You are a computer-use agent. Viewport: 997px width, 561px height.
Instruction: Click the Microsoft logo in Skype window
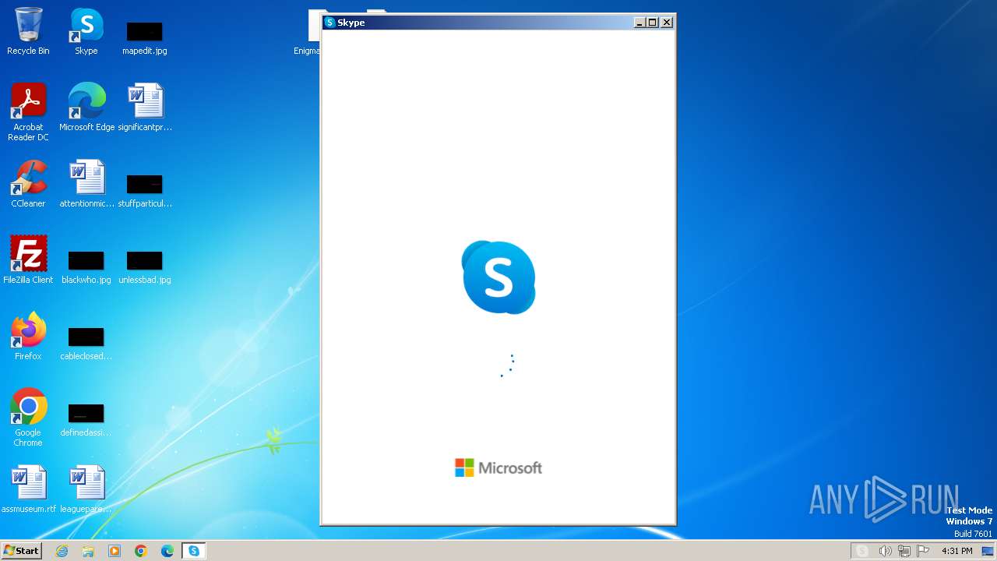(498, 467)
